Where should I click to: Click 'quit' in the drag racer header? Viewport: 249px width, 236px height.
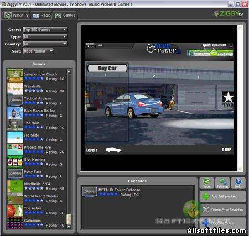tap(206, 45)
